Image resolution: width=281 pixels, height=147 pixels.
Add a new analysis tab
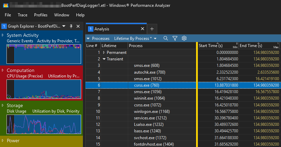click(x=152, y=29)
